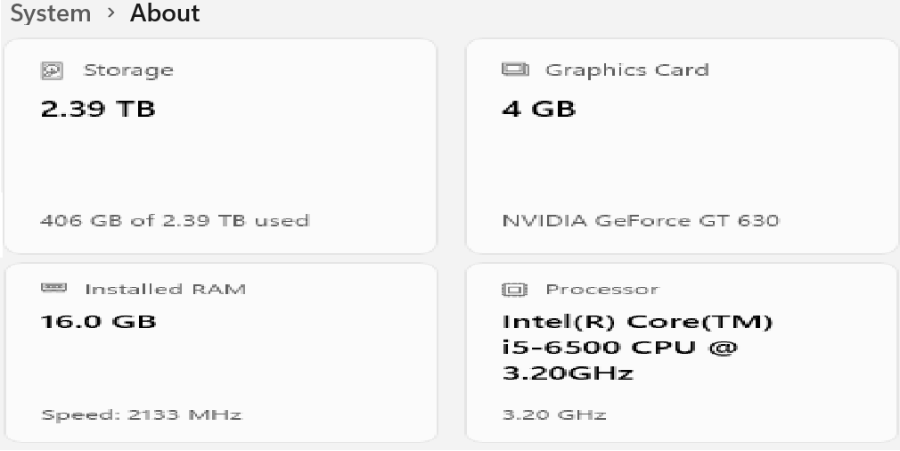Image resolution: width=900 pixels, height=451 pixels.
Task: Click the small 3.20 GHz speed caption
Action: point(554,414)
